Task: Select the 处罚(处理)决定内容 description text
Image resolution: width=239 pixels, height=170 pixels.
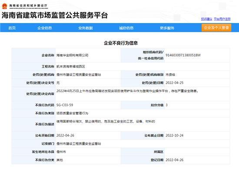Action: coord(127,91)
